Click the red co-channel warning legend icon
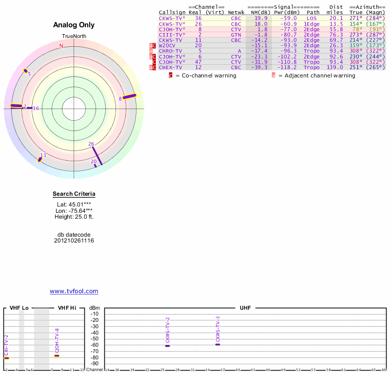Image resolution: width=390 pixels, height=374 pixels. 171,75
